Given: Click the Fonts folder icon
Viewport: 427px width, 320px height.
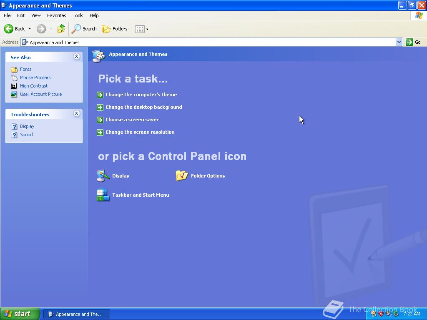Looking at the screenshot, I should coord(14,70).
